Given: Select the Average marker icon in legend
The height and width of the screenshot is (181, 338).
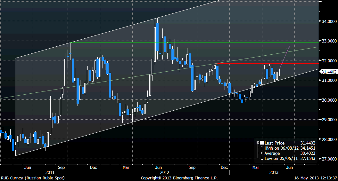Looking at the screenshot, I should pos(262,153).
